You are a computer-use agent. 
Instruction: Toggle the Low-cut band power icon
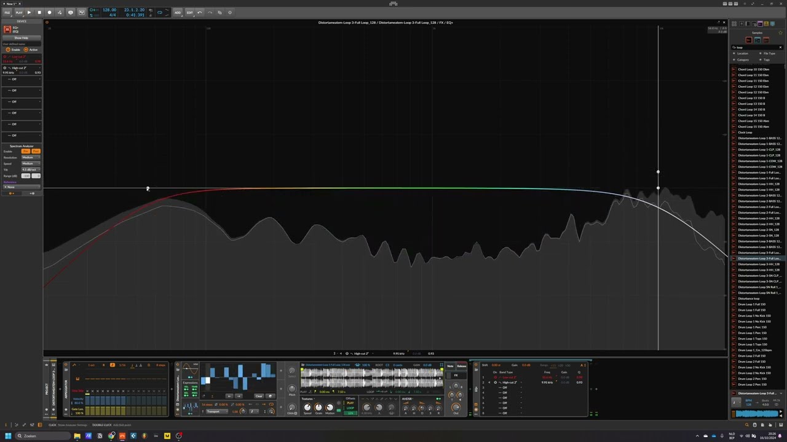[x=4, y=56]
